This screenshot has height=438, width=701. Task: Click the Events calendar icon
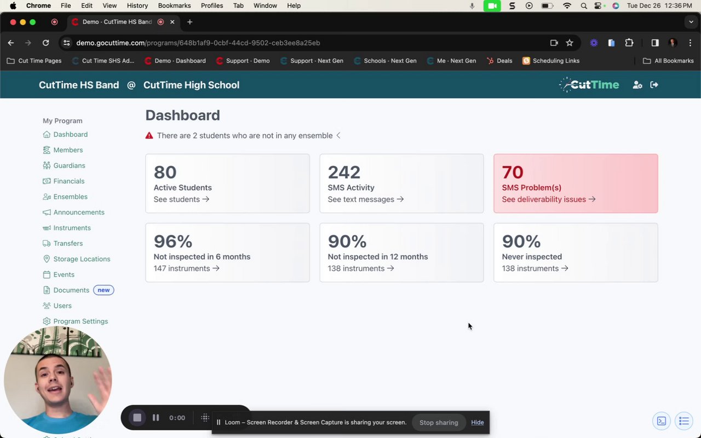pyautogui.click(x=47, y=275)
